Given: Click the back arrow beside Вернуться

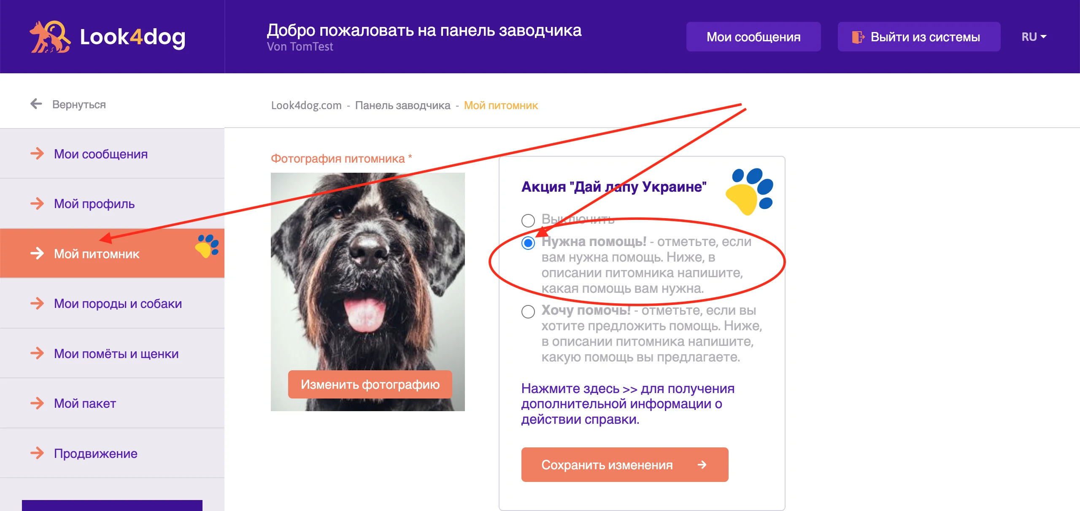Looking at the screenshot, I should [x=36, y=103].
